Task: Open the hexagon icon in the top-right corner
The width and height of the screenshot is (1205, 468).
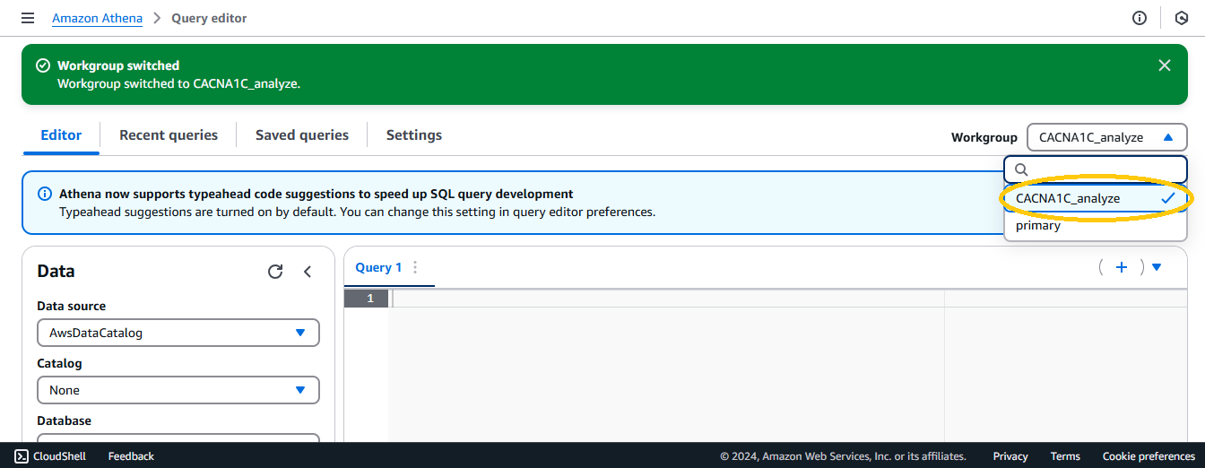Action: click(1181, 18)
